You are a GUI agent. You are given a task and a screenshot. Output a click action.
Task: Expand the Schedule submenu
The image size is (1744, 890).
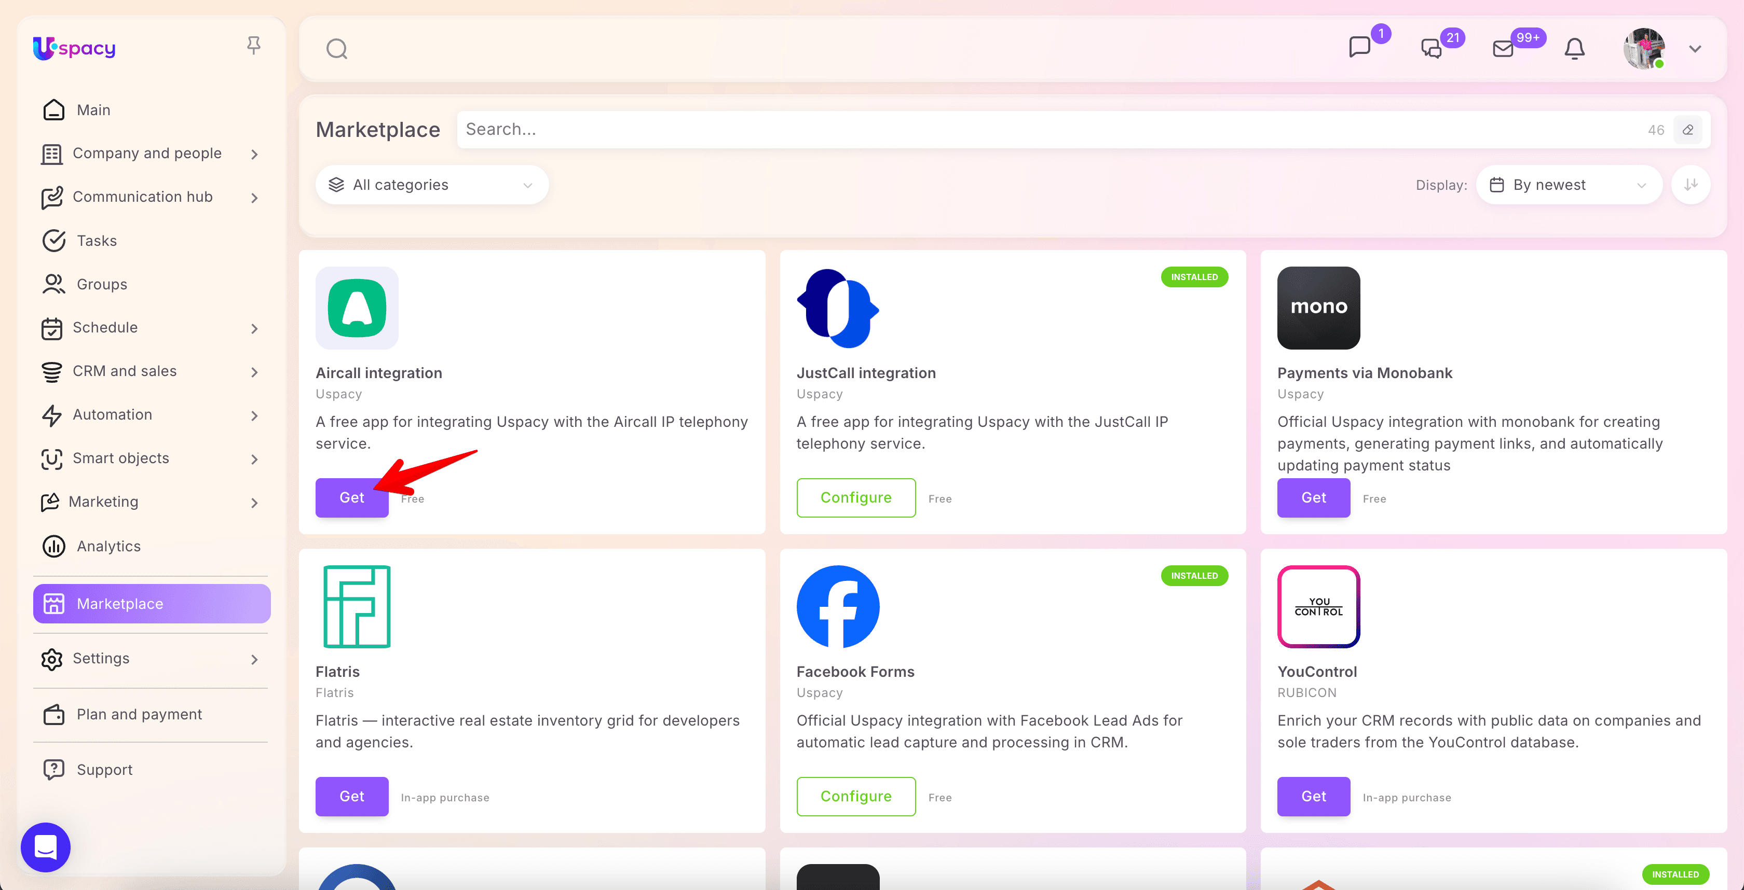(x=254, y=329)
